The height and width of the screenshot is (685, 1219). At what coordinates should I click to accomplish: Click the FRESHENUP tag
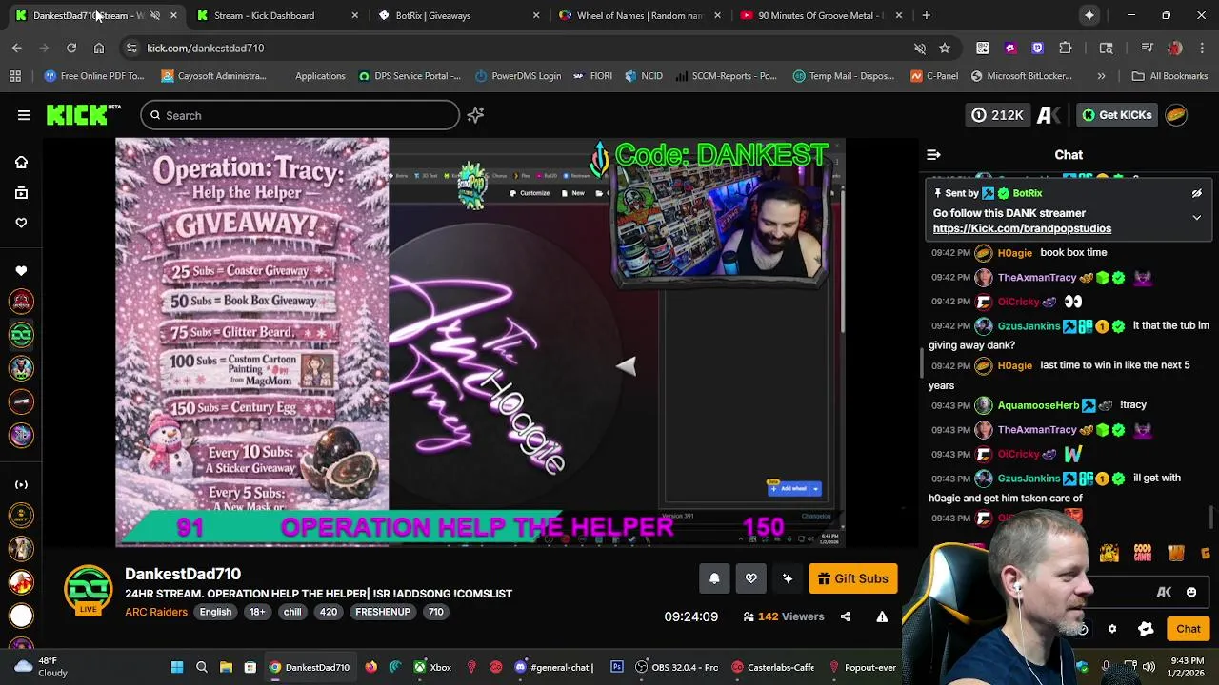click(x=383, y=612)
